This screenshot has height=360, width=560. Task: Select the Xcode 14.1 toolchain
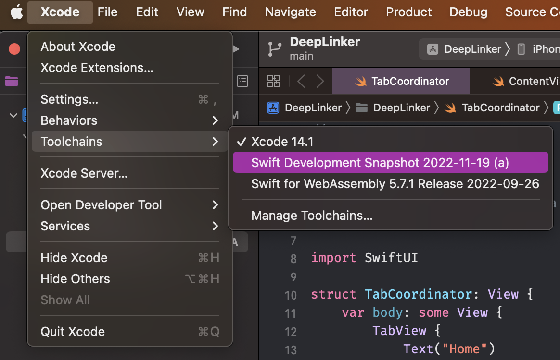pyautogui.click(x=390, y=142)
